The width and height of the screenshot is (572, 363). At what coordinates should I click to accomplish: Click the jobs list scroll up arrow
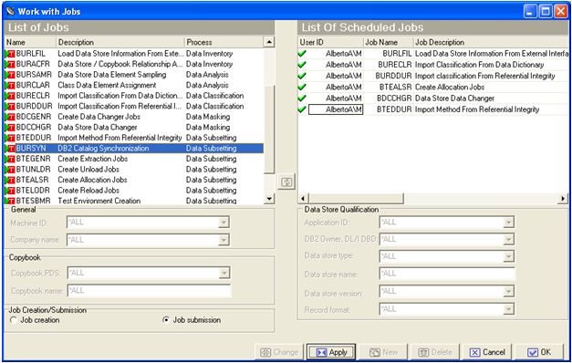(269, 42)
